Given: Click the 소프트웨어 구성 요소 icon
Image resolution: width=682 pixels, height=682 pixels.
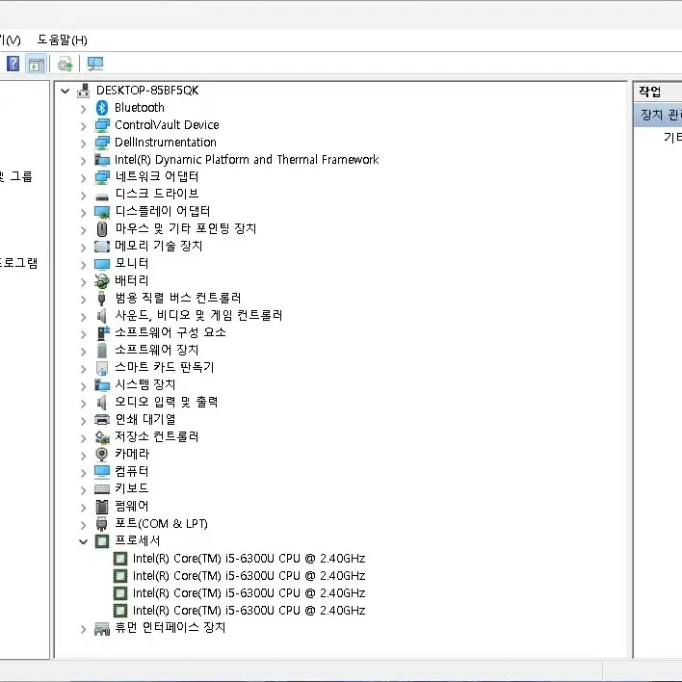Looking at the screenshot, I should (103, 332).
